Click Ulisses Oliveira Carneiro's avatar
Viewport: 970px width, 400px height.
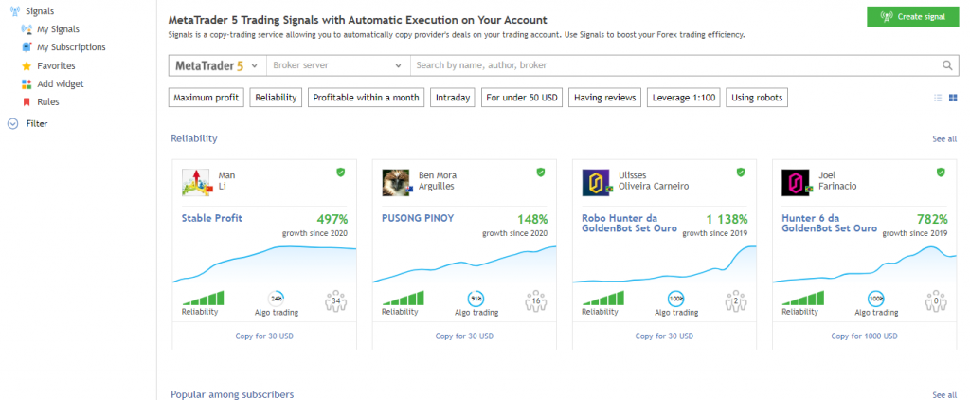click(597, 183)
